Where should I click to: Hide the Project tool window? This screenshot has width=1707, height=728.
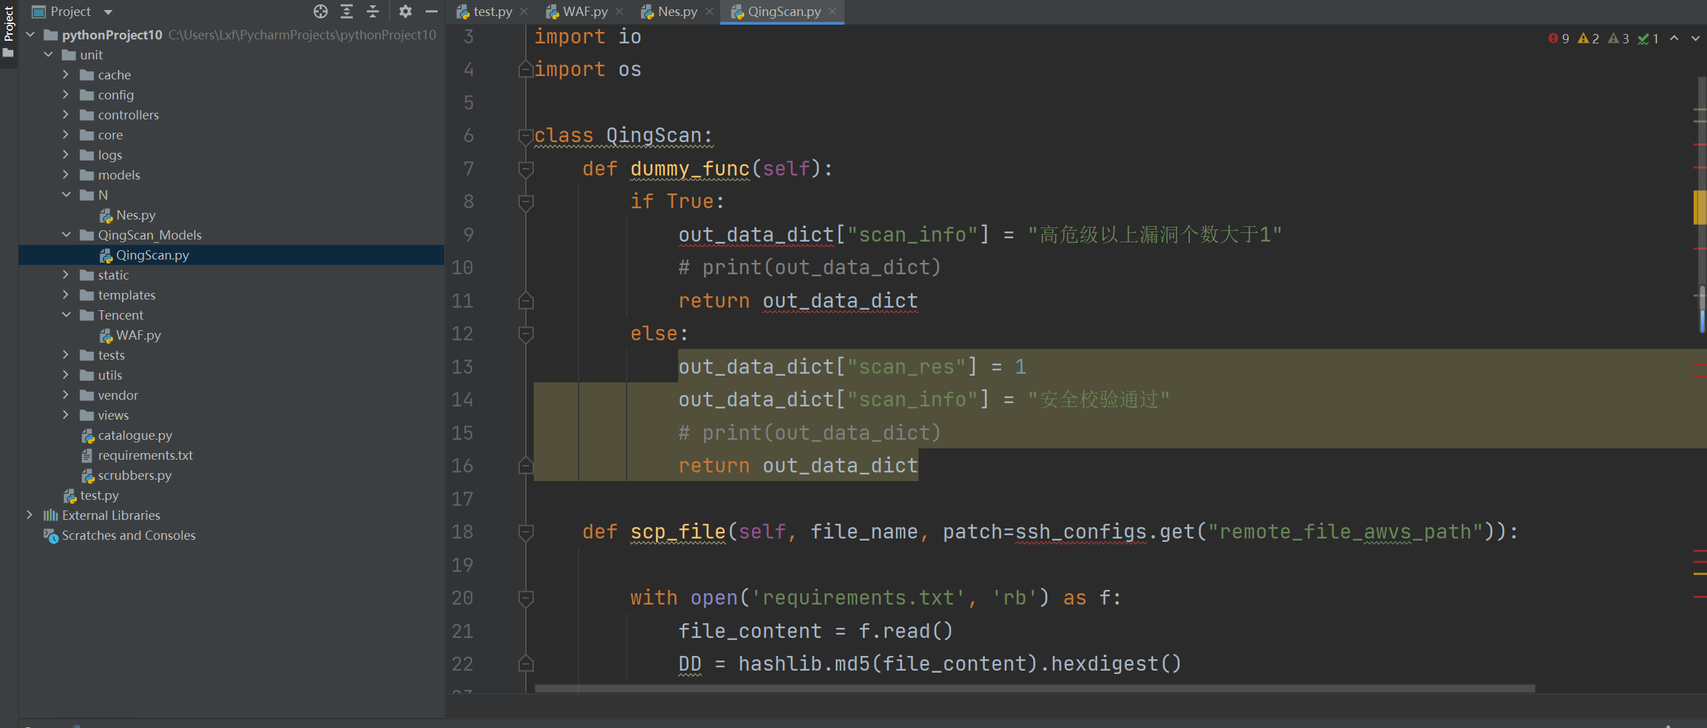432,11
